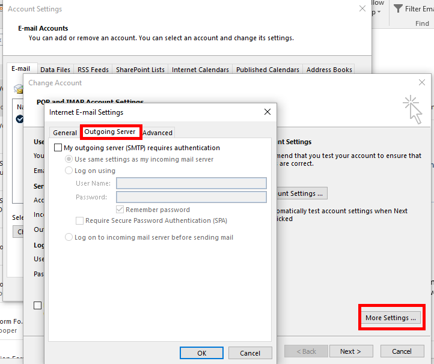
Task: Switch to the General tab
Action: pyautogui.click(x=65, y=133)
